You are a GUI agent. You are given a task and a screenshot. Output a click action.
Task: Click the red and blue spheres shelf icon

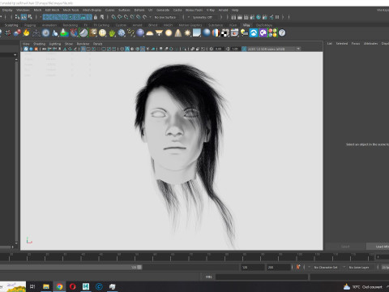(17, 33)
